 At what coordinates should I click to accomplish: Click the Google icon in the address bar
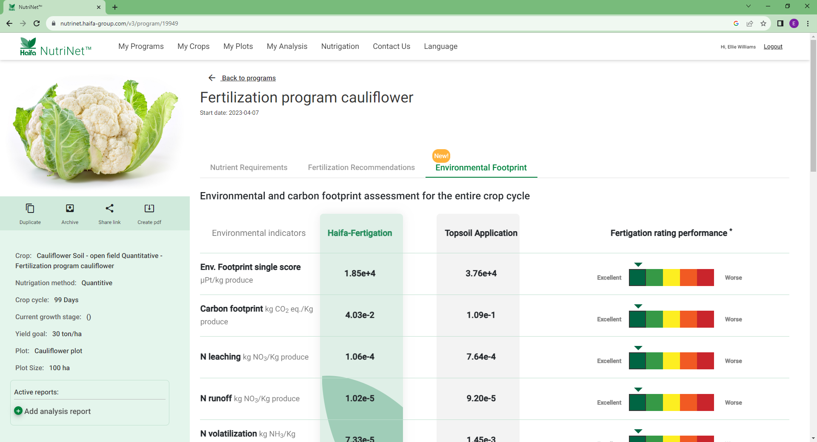tap(736, 23)
